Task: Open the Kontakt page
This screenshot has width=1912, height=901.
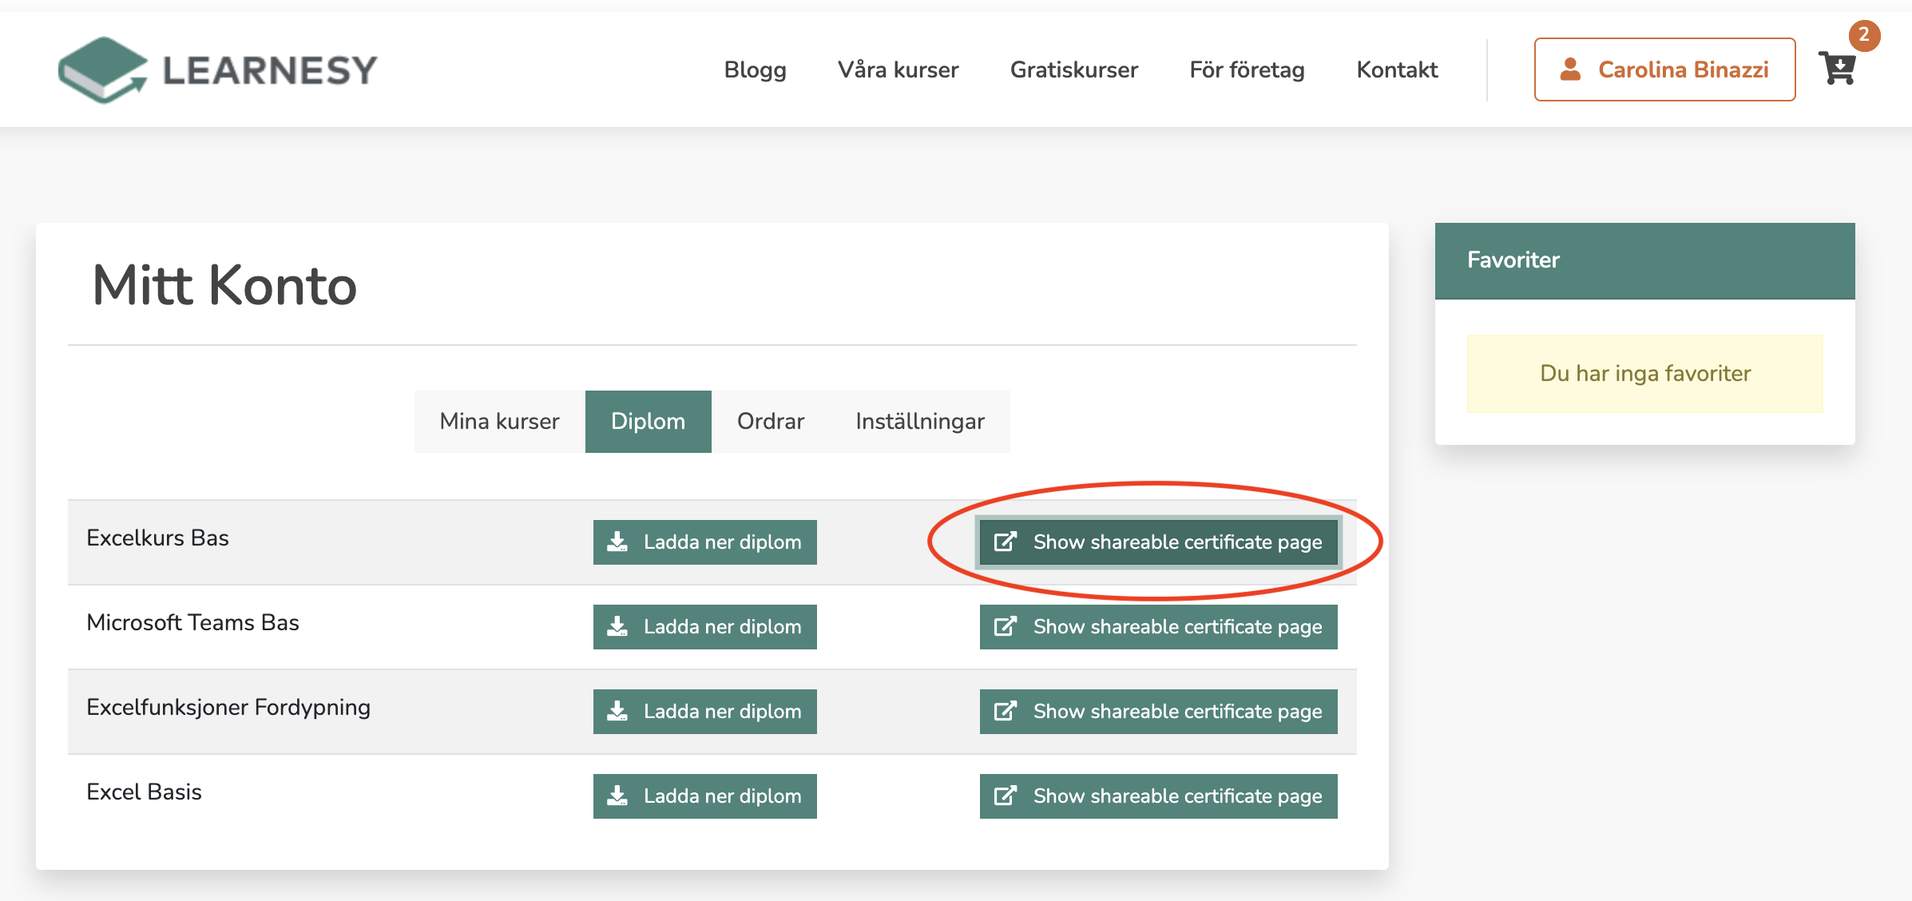Action: pyautogui.click(x=1397, y=70)
